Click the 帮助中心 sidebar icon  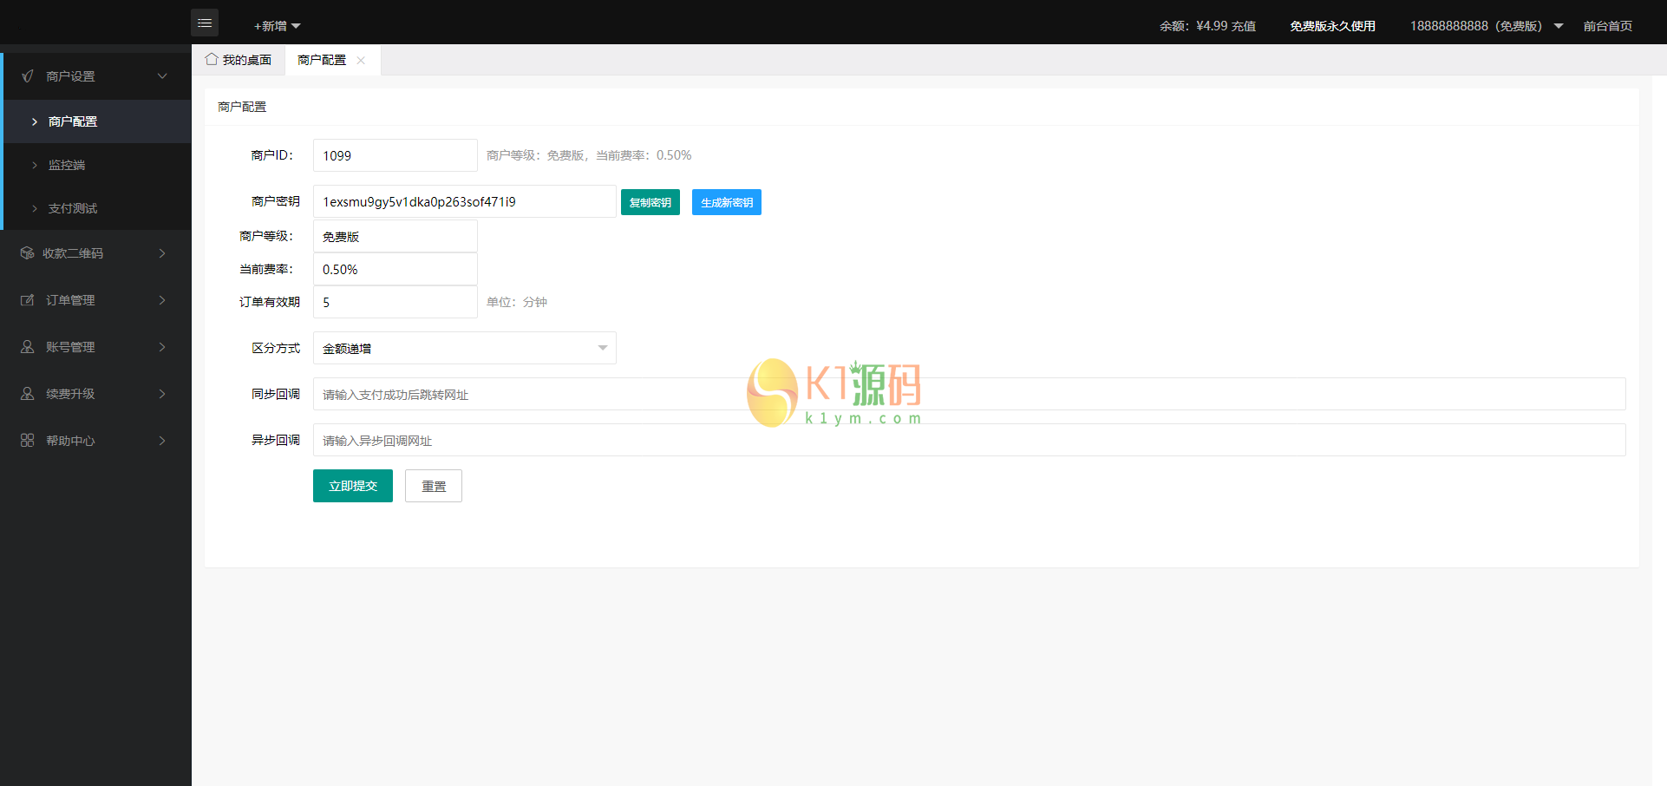[26, 440]
